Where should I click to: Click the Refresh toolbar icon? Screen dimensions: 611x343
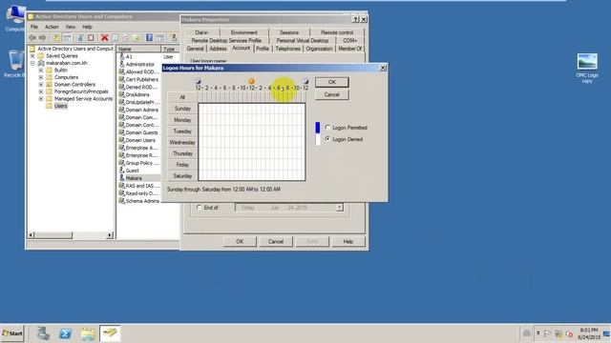point(125,37)
